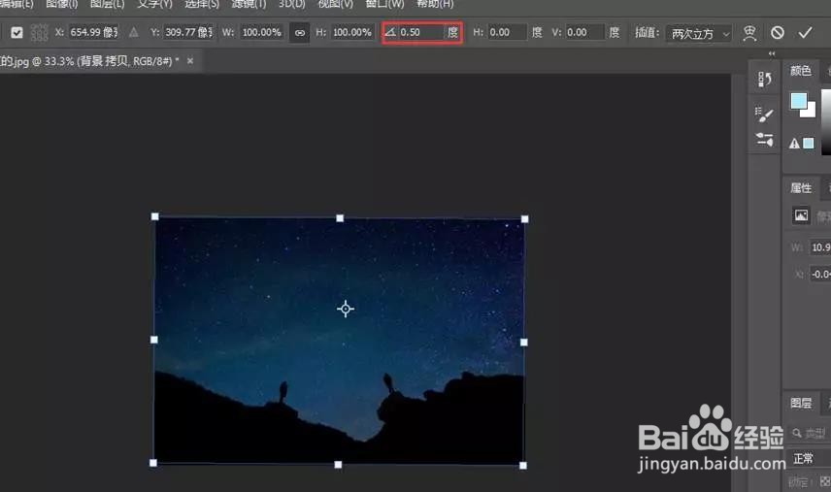831x492 pixels.
Task: Click the Y position field 309.77
Action: (188, 32)
